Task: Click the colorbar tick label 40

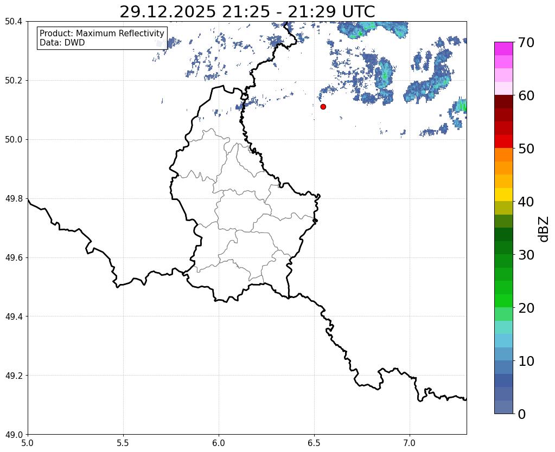Action: point(526,202)
